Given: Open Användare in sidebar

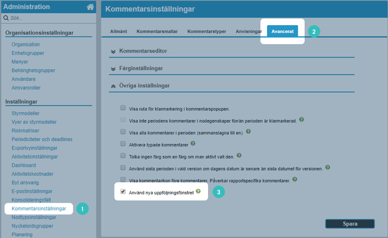Looking at the screenshot, I should 23,79.
